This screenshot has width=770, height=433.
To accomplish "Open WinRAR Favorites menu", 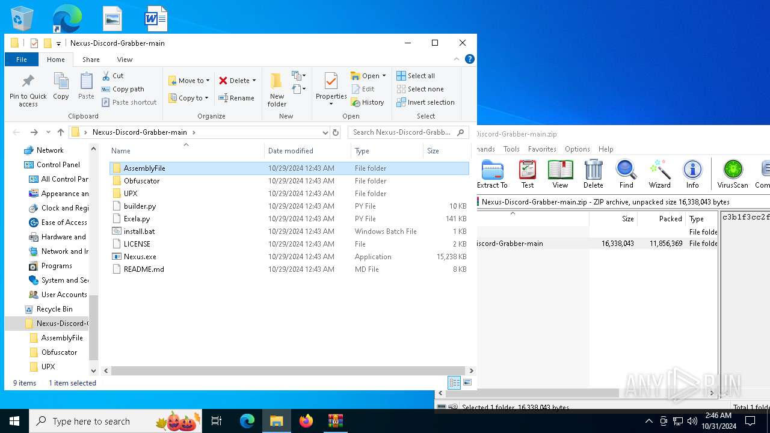I will (542, 149).
